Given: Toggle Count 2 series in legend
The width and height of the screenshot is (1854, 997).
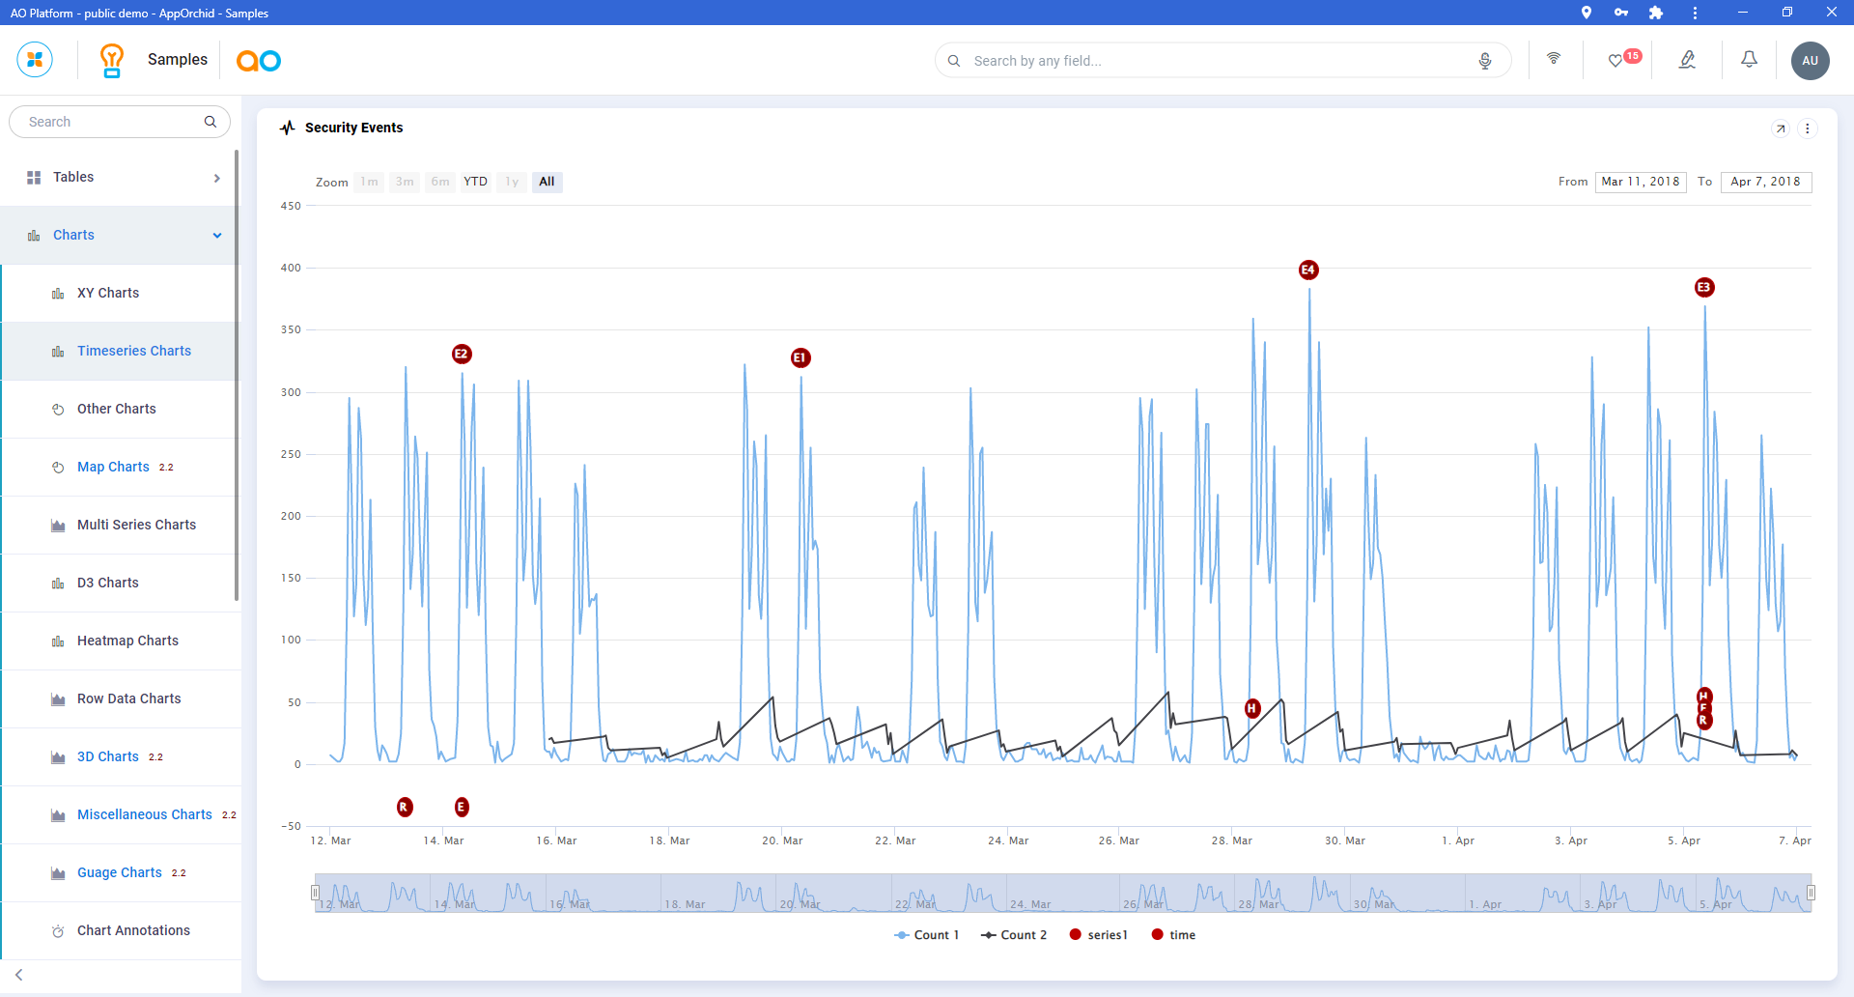Looking at the screenshot, I should 1014,935.
